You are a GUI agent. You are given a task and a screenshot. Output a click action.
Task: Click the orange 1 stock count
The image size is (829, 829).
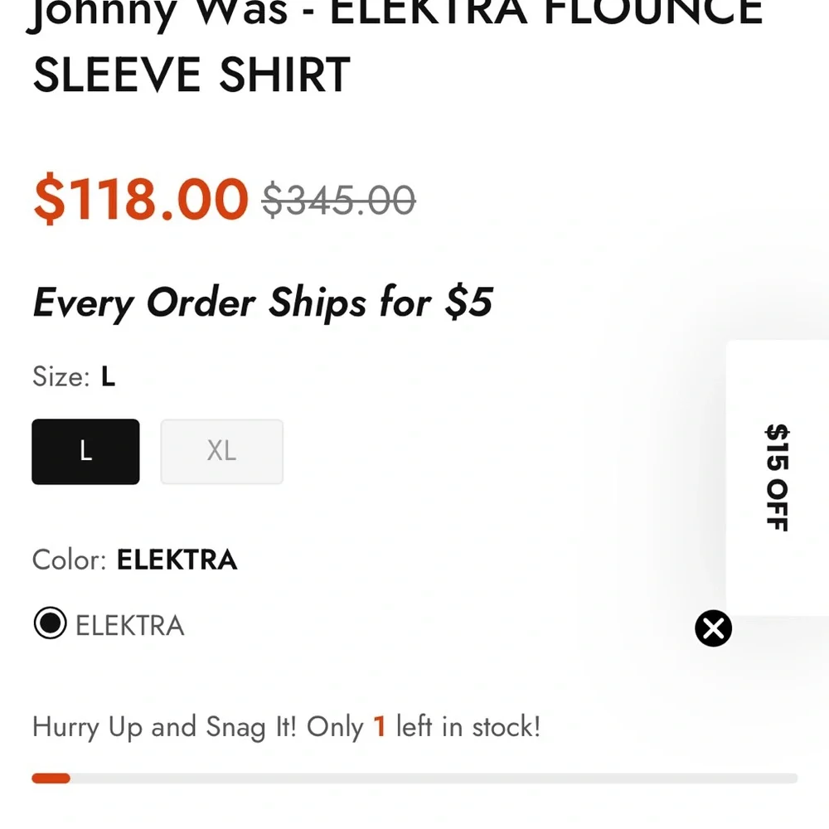tap(380, 727)
